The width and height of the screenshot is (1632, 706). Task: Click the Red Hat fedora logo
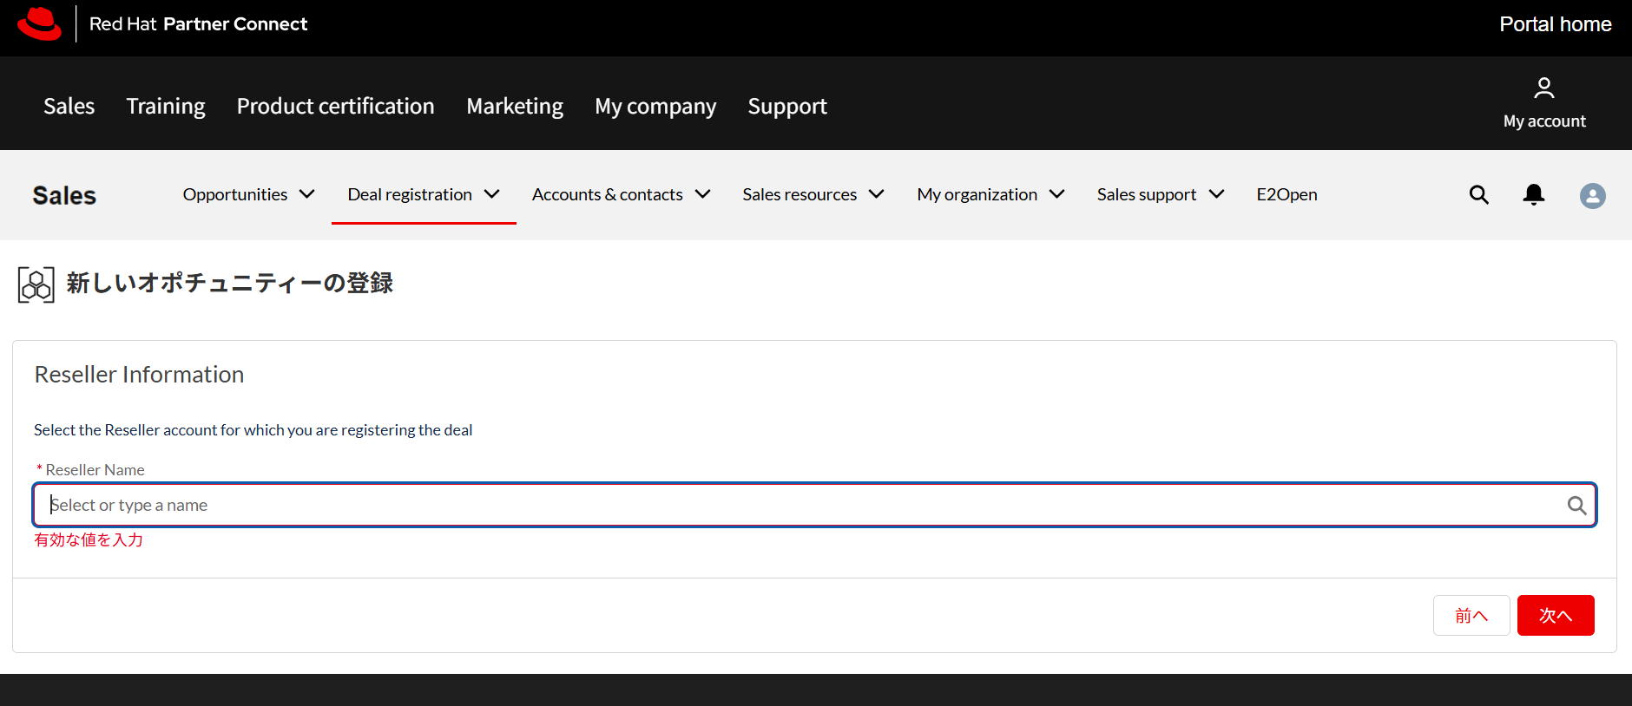[39, 24]
